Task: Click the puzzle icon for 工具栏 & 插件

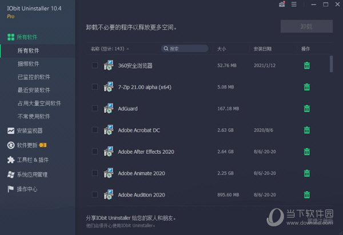Action: (11, 160)
